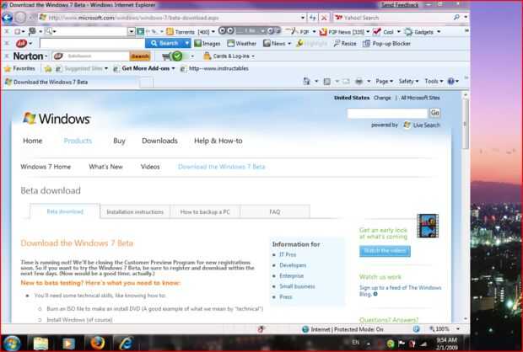
Task: Stop loading with red X icon
Action: pos(324,18)
